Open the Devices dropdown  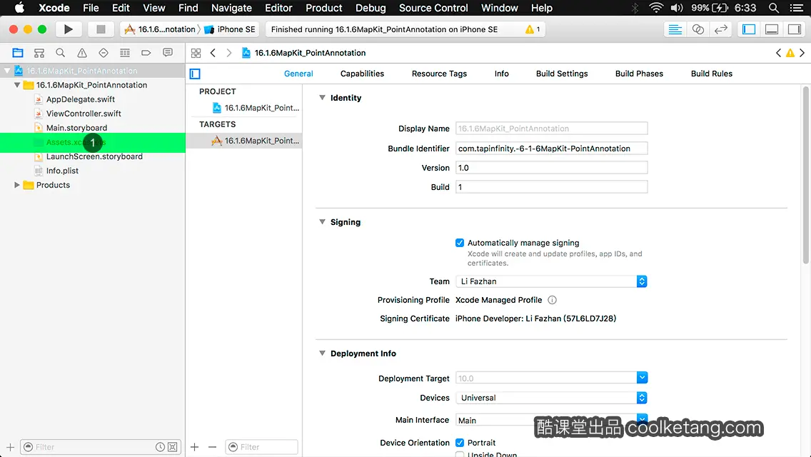coord(551,398)
